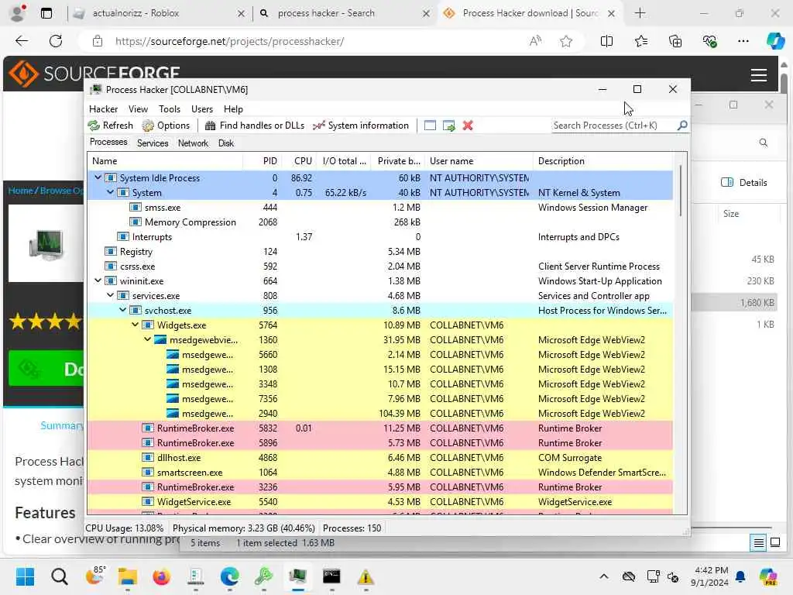Sort by Private bytes column header

[x=398, y=161]
